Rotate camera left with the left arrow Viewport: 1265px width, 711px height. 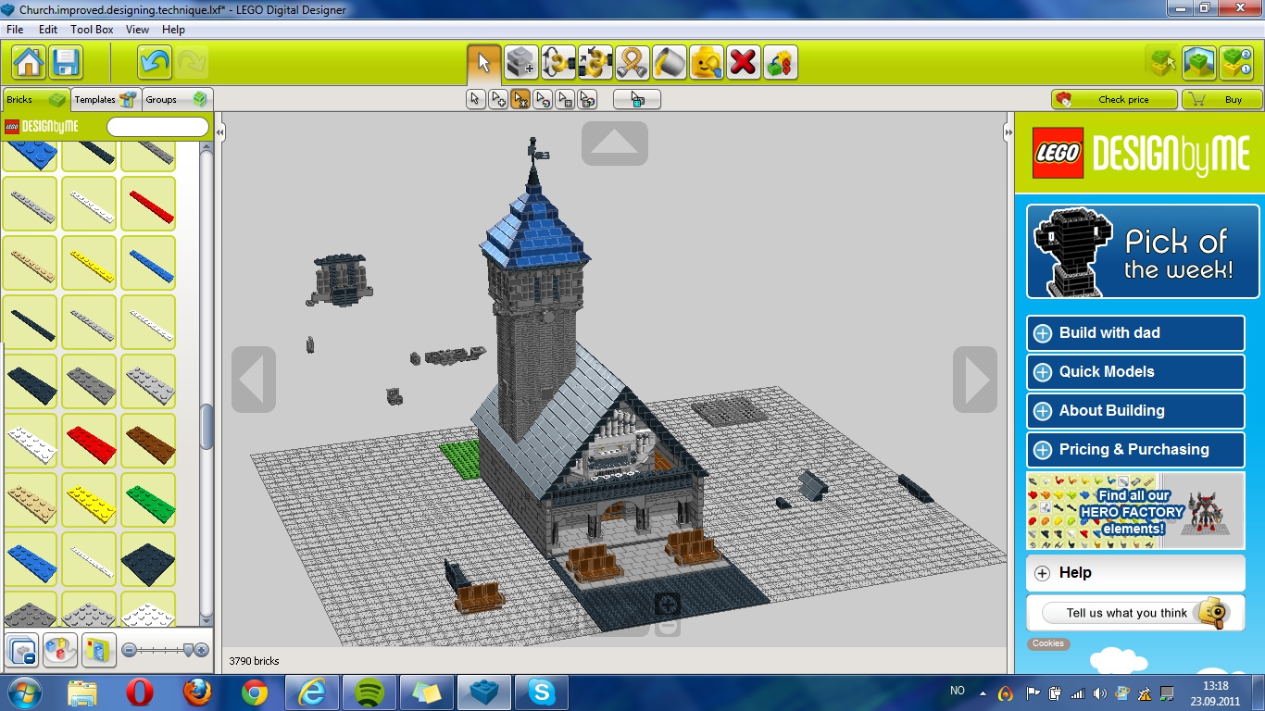point(254,380)
